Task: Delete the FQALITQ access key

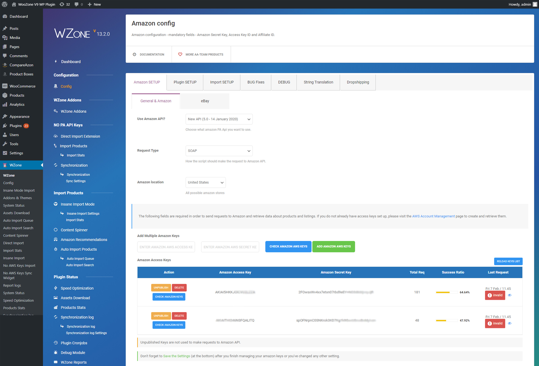Action: click(179, 316)
